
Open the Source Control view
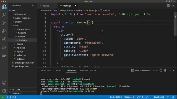click(4, 23)
